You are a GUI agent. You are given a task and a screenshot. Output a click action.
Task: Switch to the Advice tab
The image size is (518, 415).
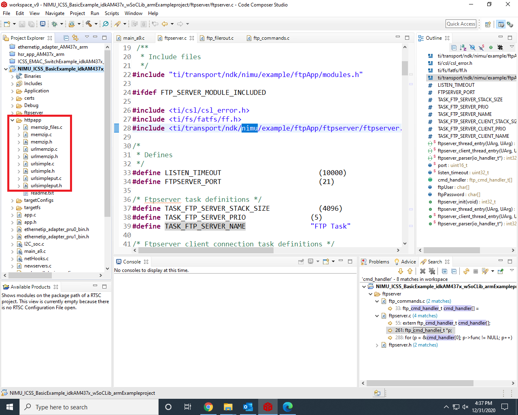pos(405,262)
